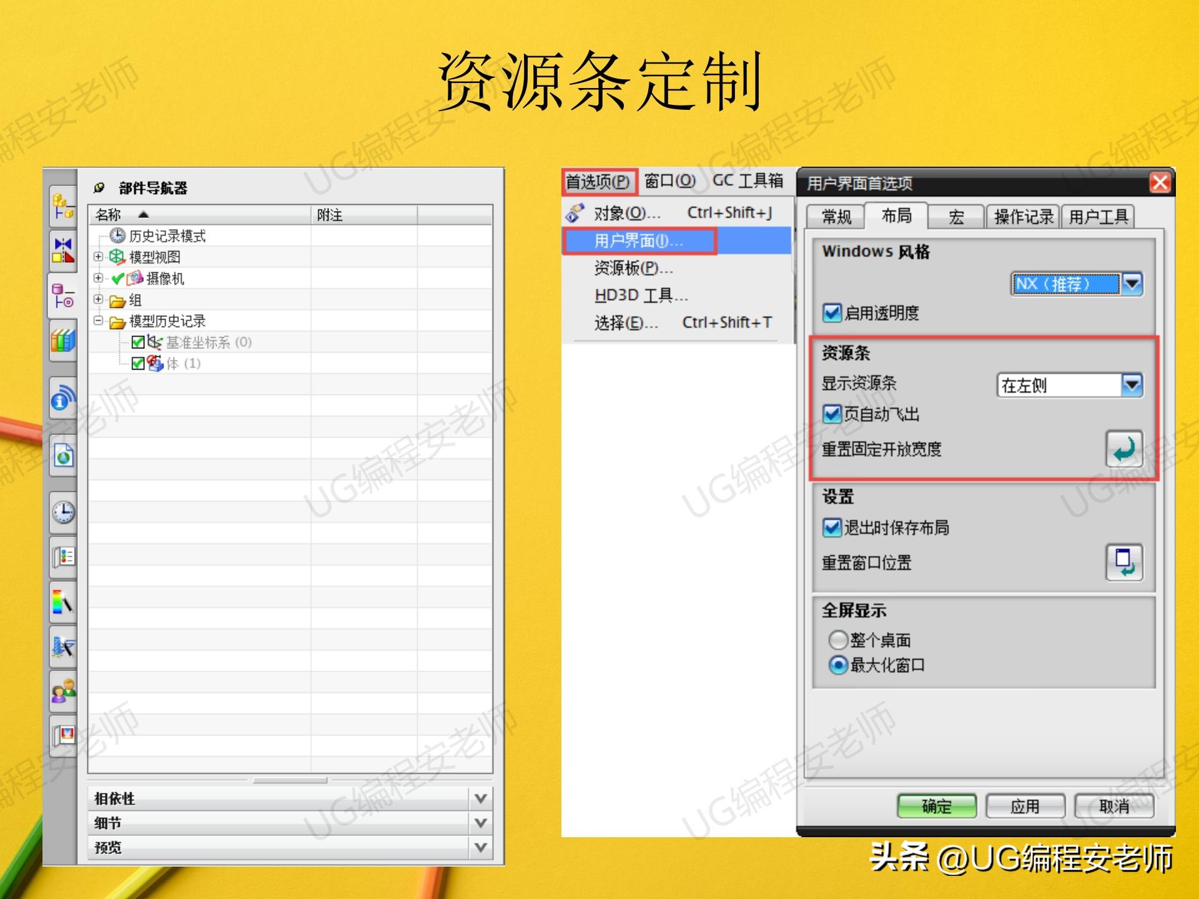Open the 显示资源条 position dropdown
This screenshot has width=1199, height=899.
(1133, 385)
